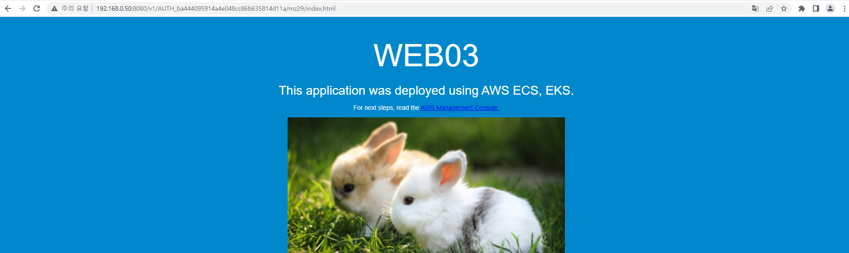The image size is (849, 253).
Task: Open the Chrome three-dot menu
Action: point(845,8)
